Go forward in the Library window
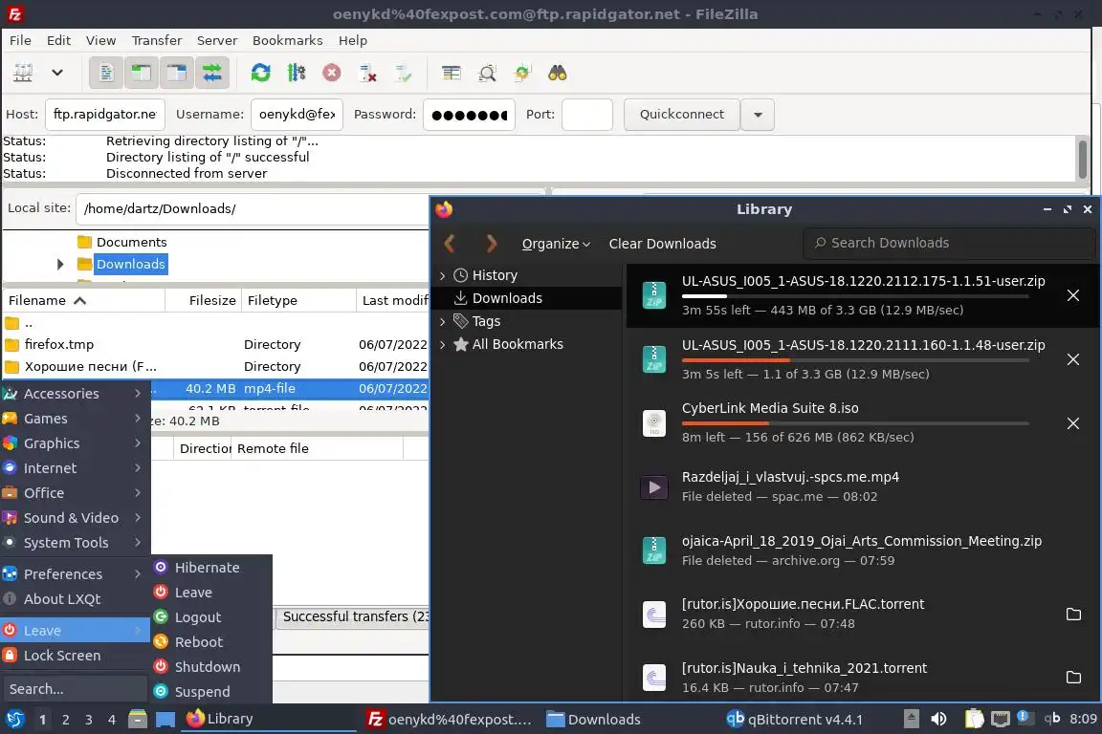The image size is (1102, 734). click(x=492, y=243)
